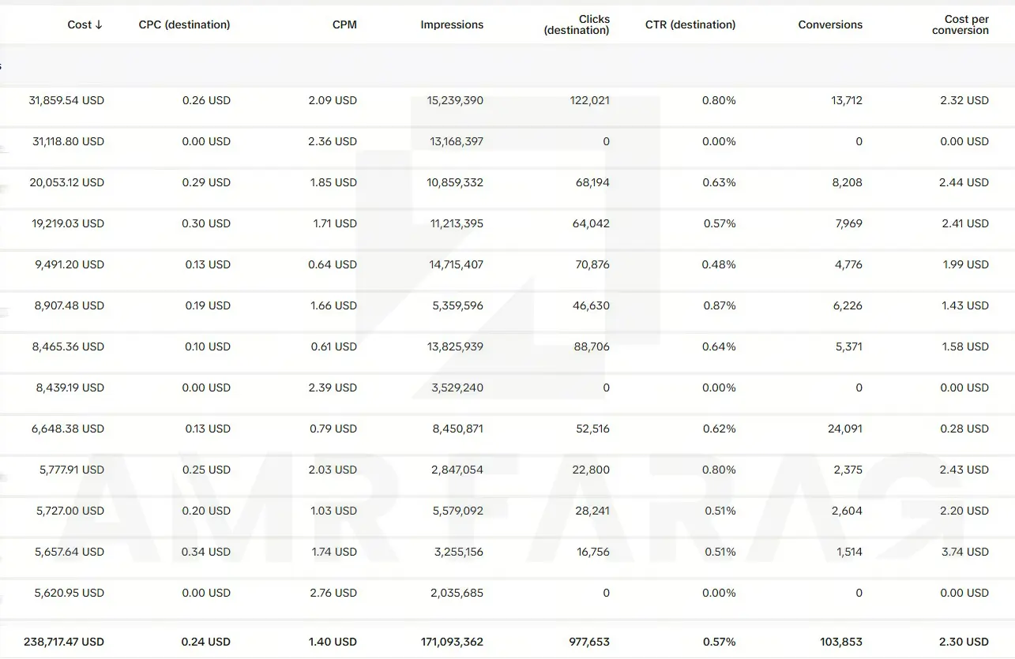The image size is (1015, 659).
Task: Click the CPM value 2.76 USD
Action: 333,593
